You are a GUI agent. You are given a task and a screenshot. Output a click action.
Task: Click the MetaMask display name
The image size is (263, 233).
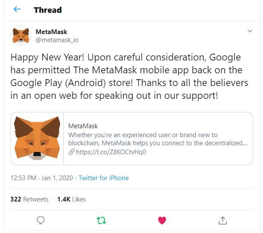pos(51,32)
